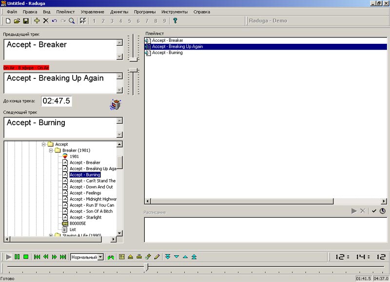Select Accept - Feelings in file tree

point(85,193)
